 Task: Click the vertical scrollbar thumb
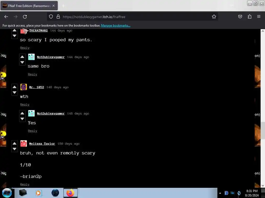point(263,130)
